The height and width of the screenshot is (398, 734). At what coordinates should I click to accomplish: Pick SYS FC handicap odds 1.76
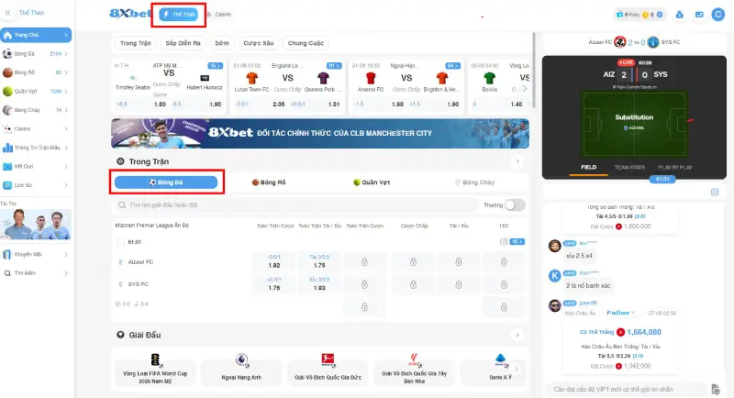[x=273, y=284]
